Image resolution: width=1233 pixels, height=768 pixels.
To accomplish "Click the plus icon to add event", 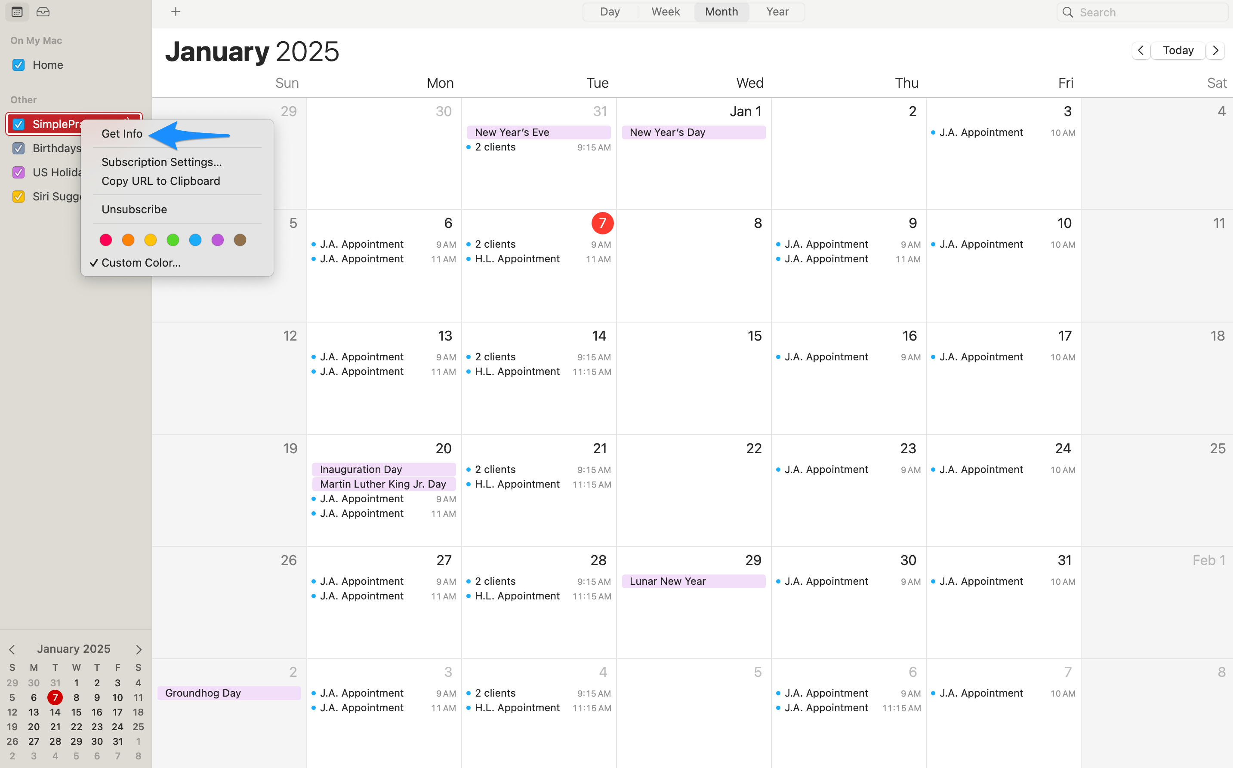I will pos(176,12).
